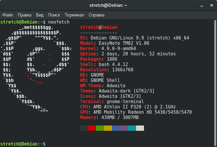217x147 pixels.
Task: Open the Справка menu
Action: point(96,15)
